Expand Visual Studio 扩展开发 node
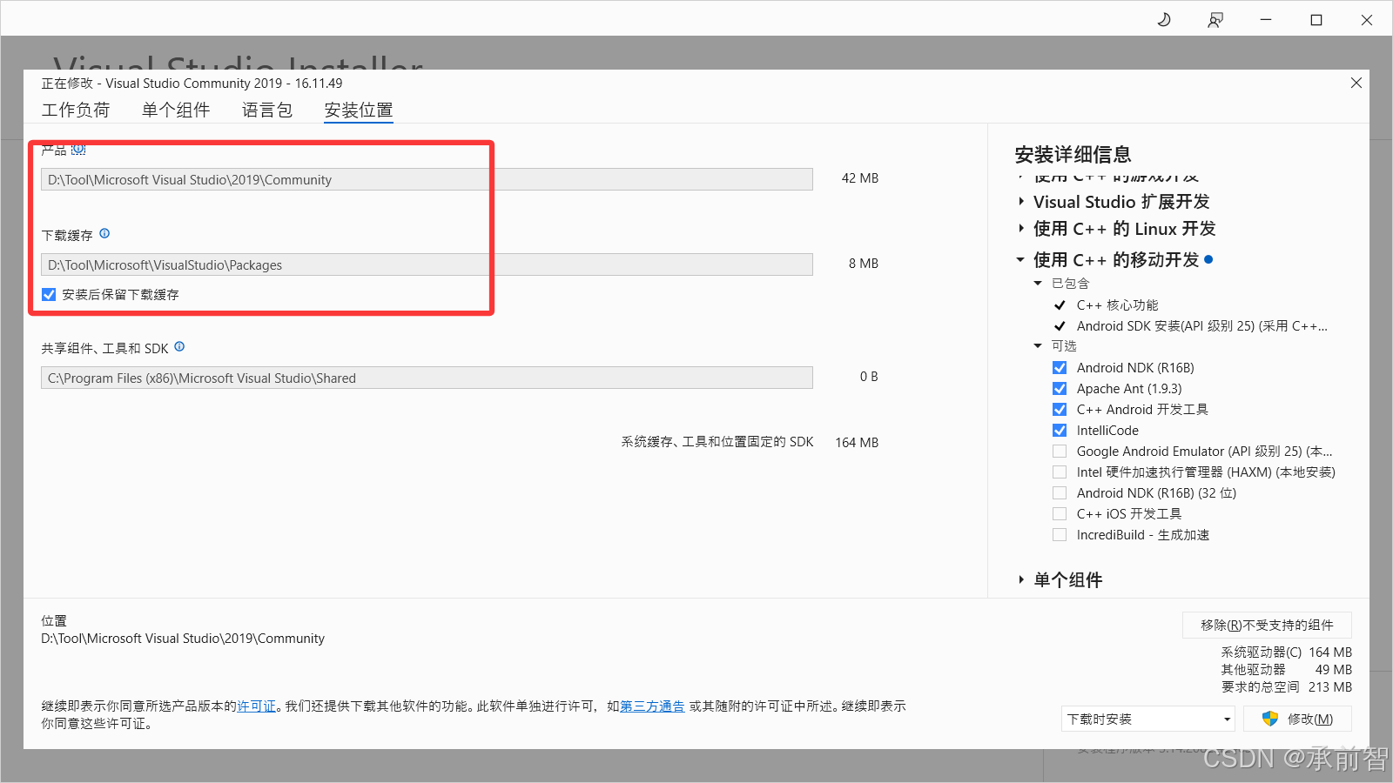The image size is (1393, 783). pos(1021,202)
